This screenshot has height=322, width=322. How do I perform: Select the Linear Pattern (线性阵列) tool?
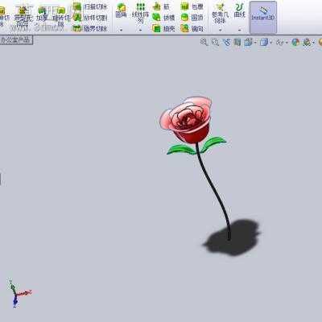140,13
